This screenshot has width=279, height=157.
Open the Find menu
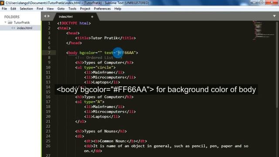(40, 9)
